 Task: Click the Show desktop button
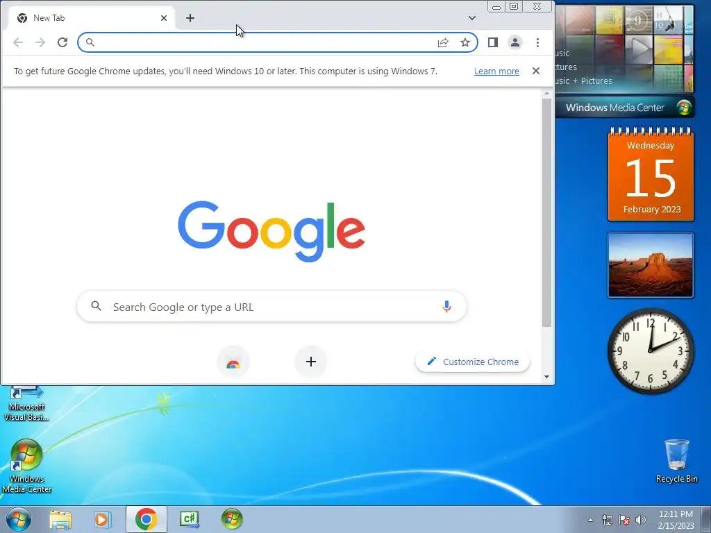coord(706,520)
